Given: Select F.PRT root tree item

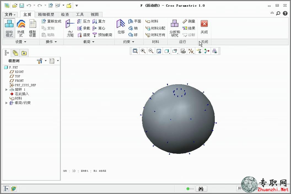Looking at the screenshot, I should pyautogui.click(x=11, y=68).
